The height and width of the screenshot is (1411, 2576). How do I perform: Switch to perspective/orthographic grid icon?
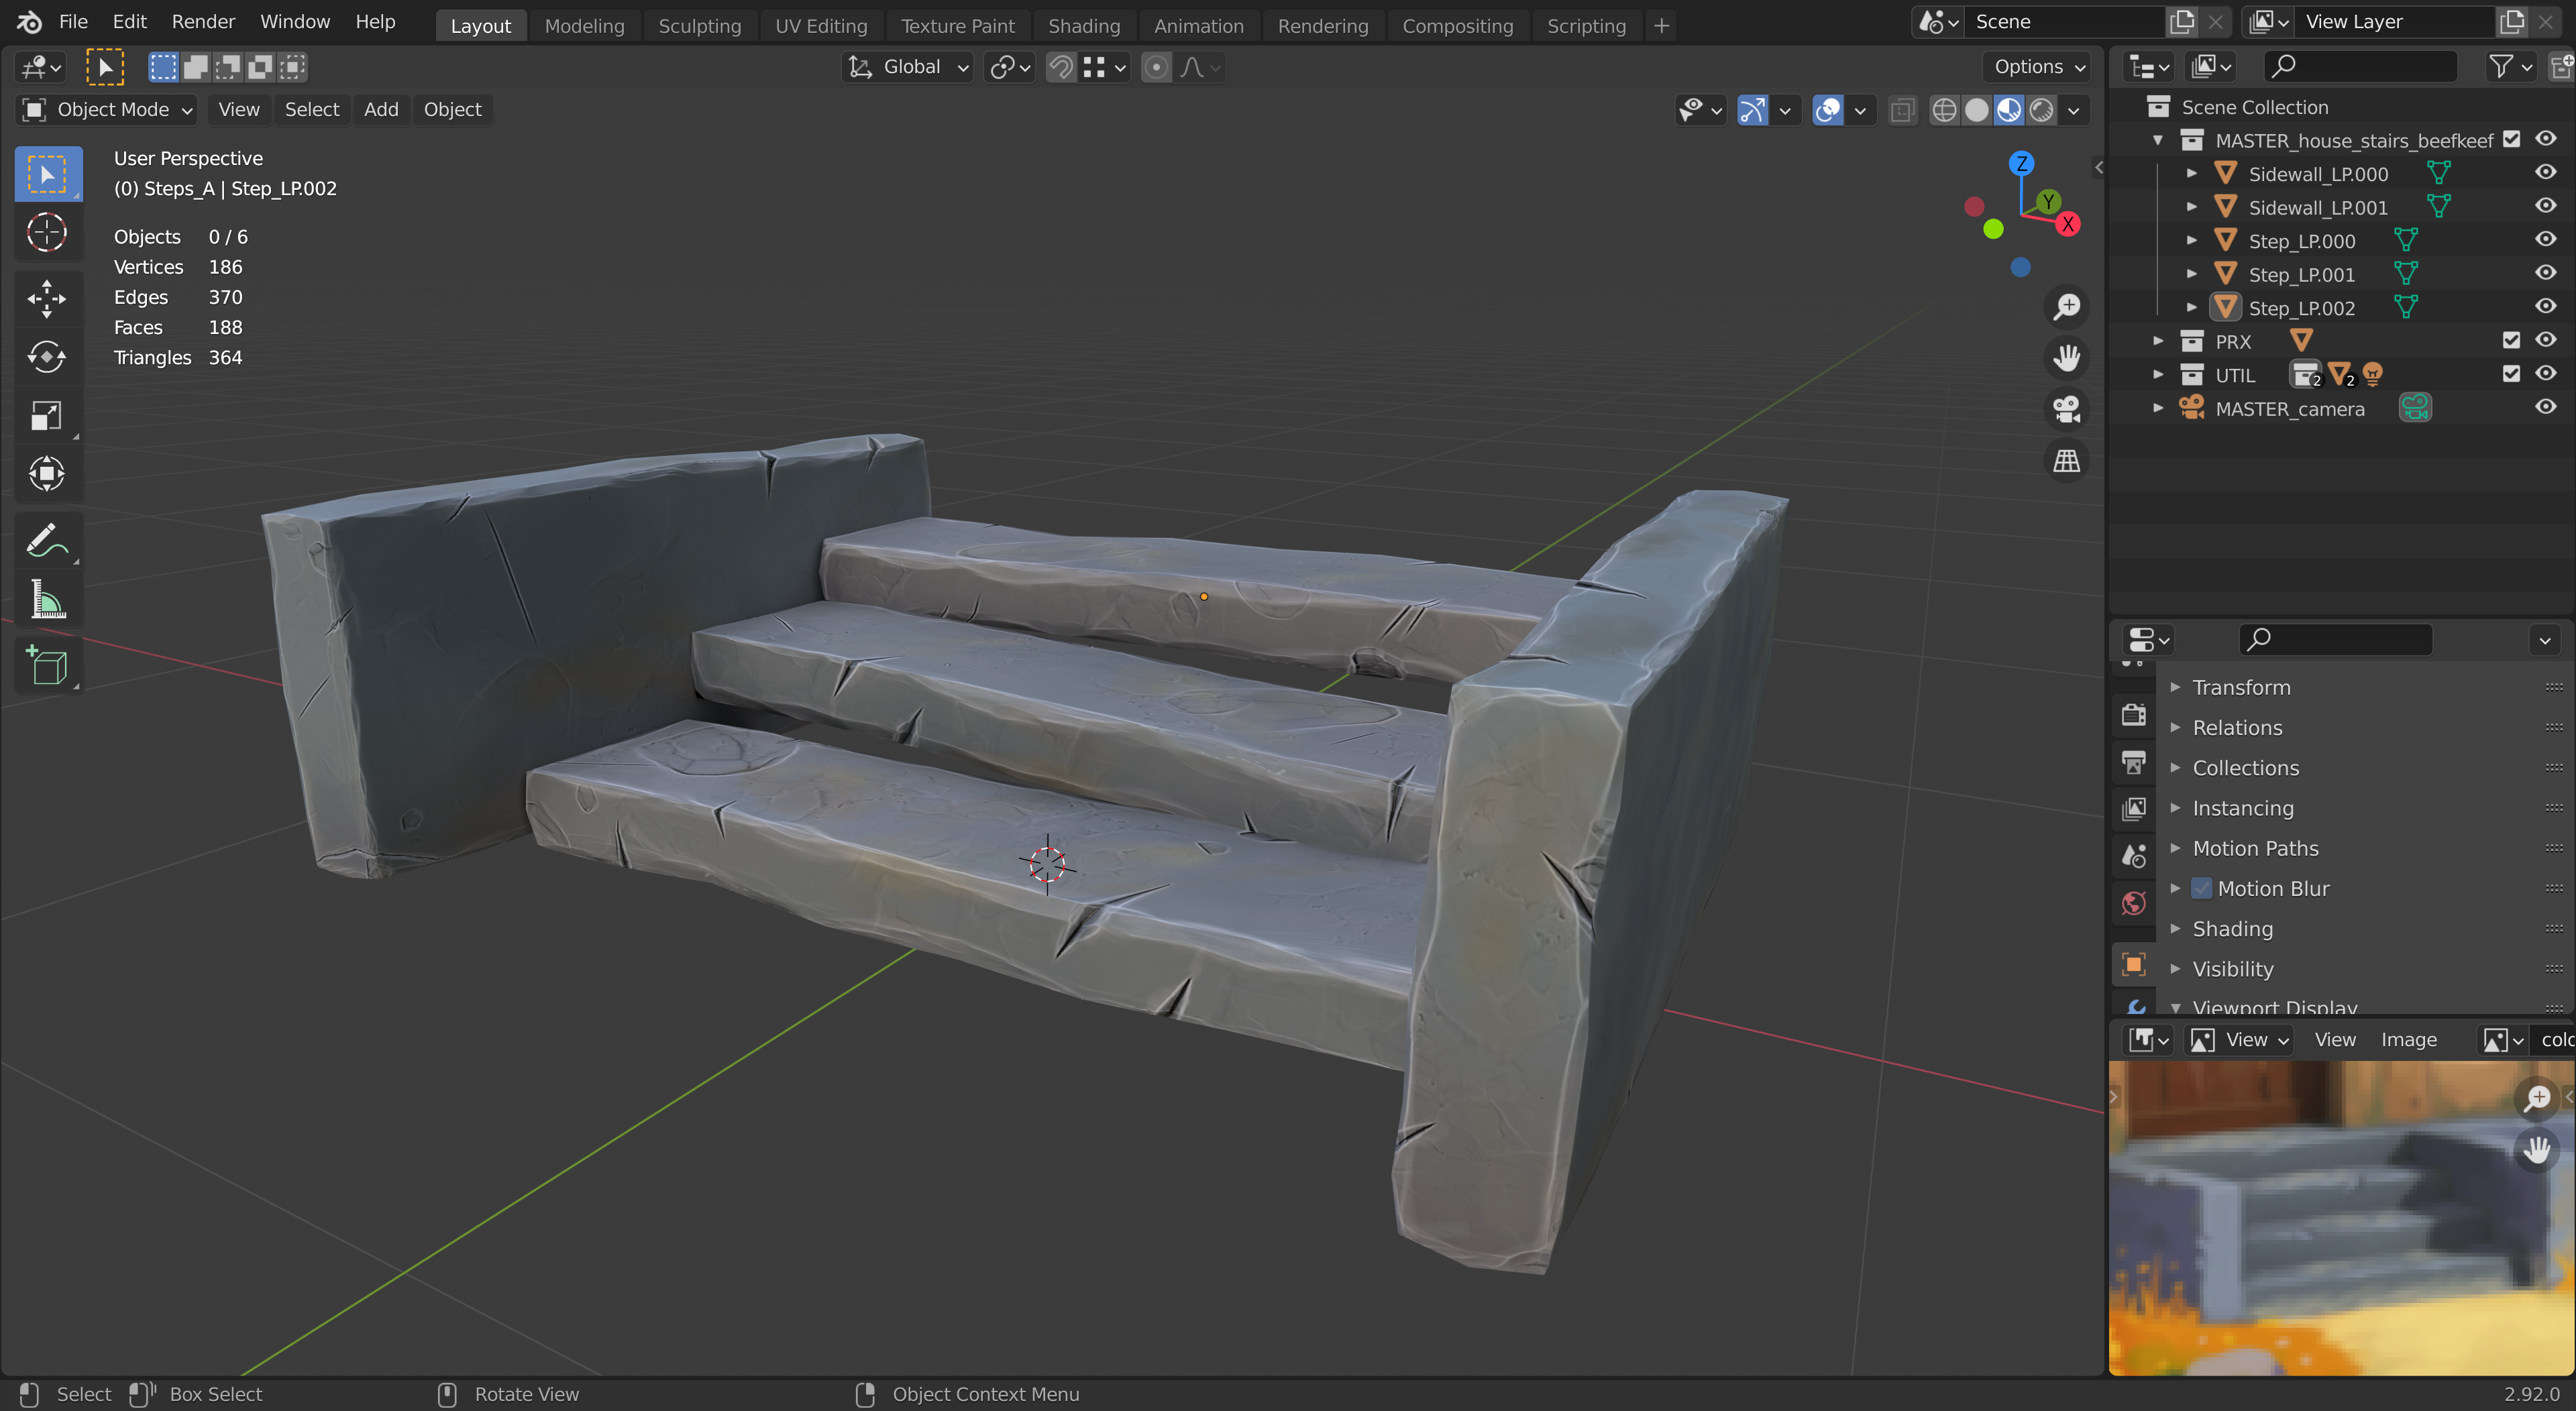2066,460
